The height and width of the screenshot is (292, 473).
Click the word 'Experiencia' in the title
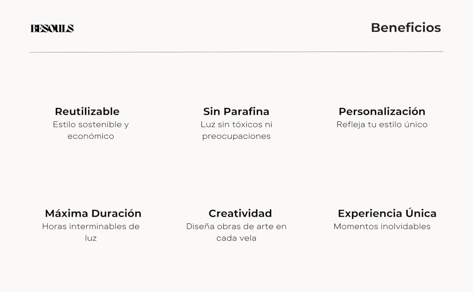pos(370,213)
